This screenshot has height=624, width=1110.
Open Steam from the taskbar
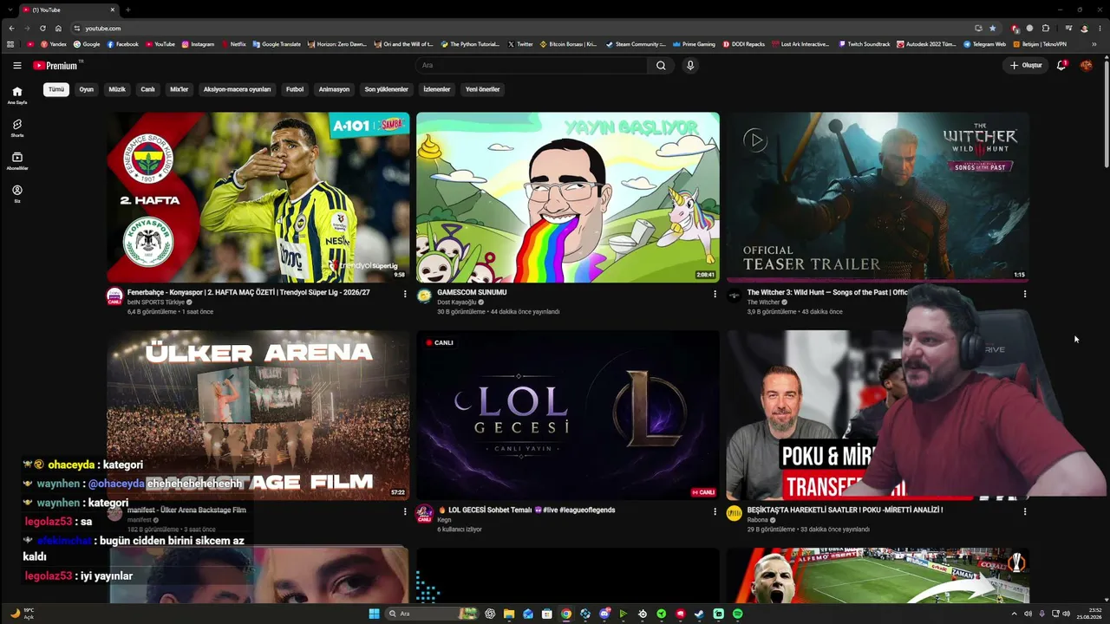click(x=700, y=614)
